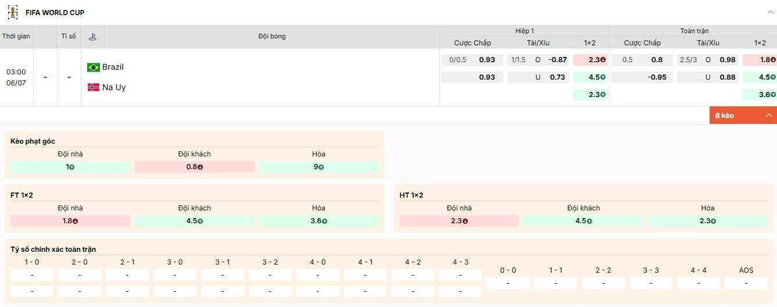777x307 pixels.
Task: Click the Brazil flag icon
Action: [x=94, y=67]
